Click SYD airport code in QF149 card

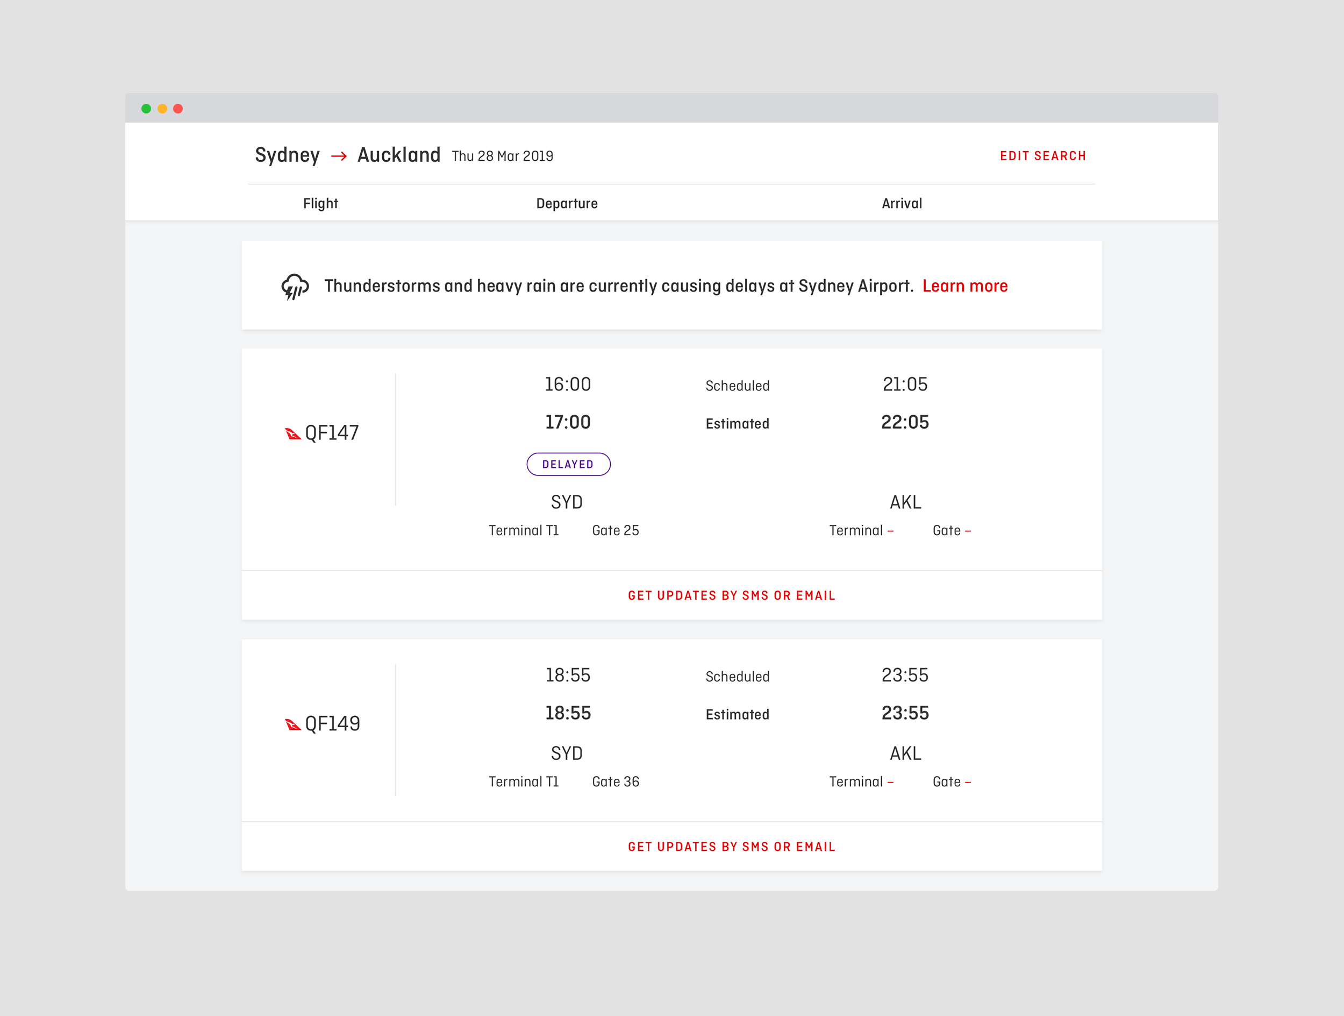[567, 754]
